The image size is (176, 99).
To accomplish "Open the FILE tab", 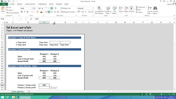I will (4, 4).
